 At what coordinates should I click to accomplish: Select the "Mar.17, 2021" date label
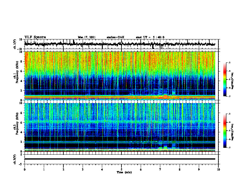click(x=87, y=37)
